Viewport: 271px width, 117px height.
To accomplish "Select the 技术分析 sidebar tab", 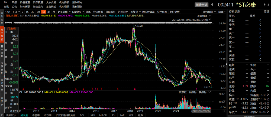I will click(2, 35).
